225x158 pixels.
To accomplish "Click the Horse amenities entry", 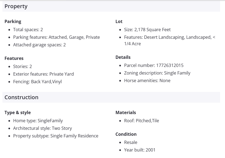I will [147, 80].
